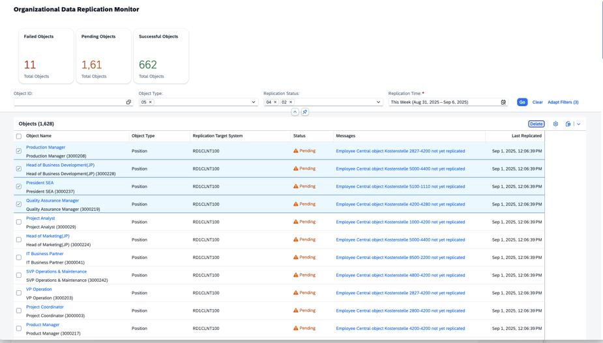Click Pending warning icon in Product Manager row
This screenshot has height=343, width=603.
pyautogui.click(x=296, y=329)
